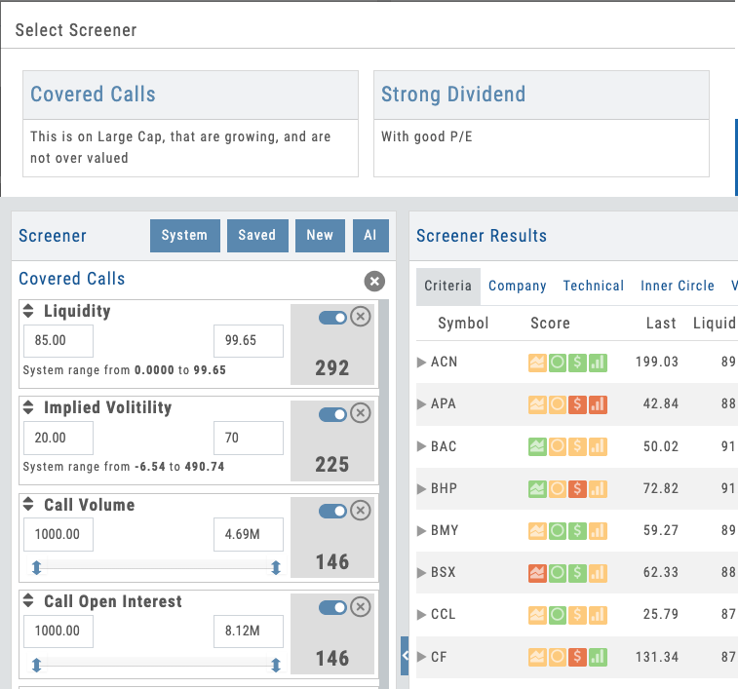Toggle the Call Open Interest filter off
Screen dimensions: 738x689
[332, 607]
